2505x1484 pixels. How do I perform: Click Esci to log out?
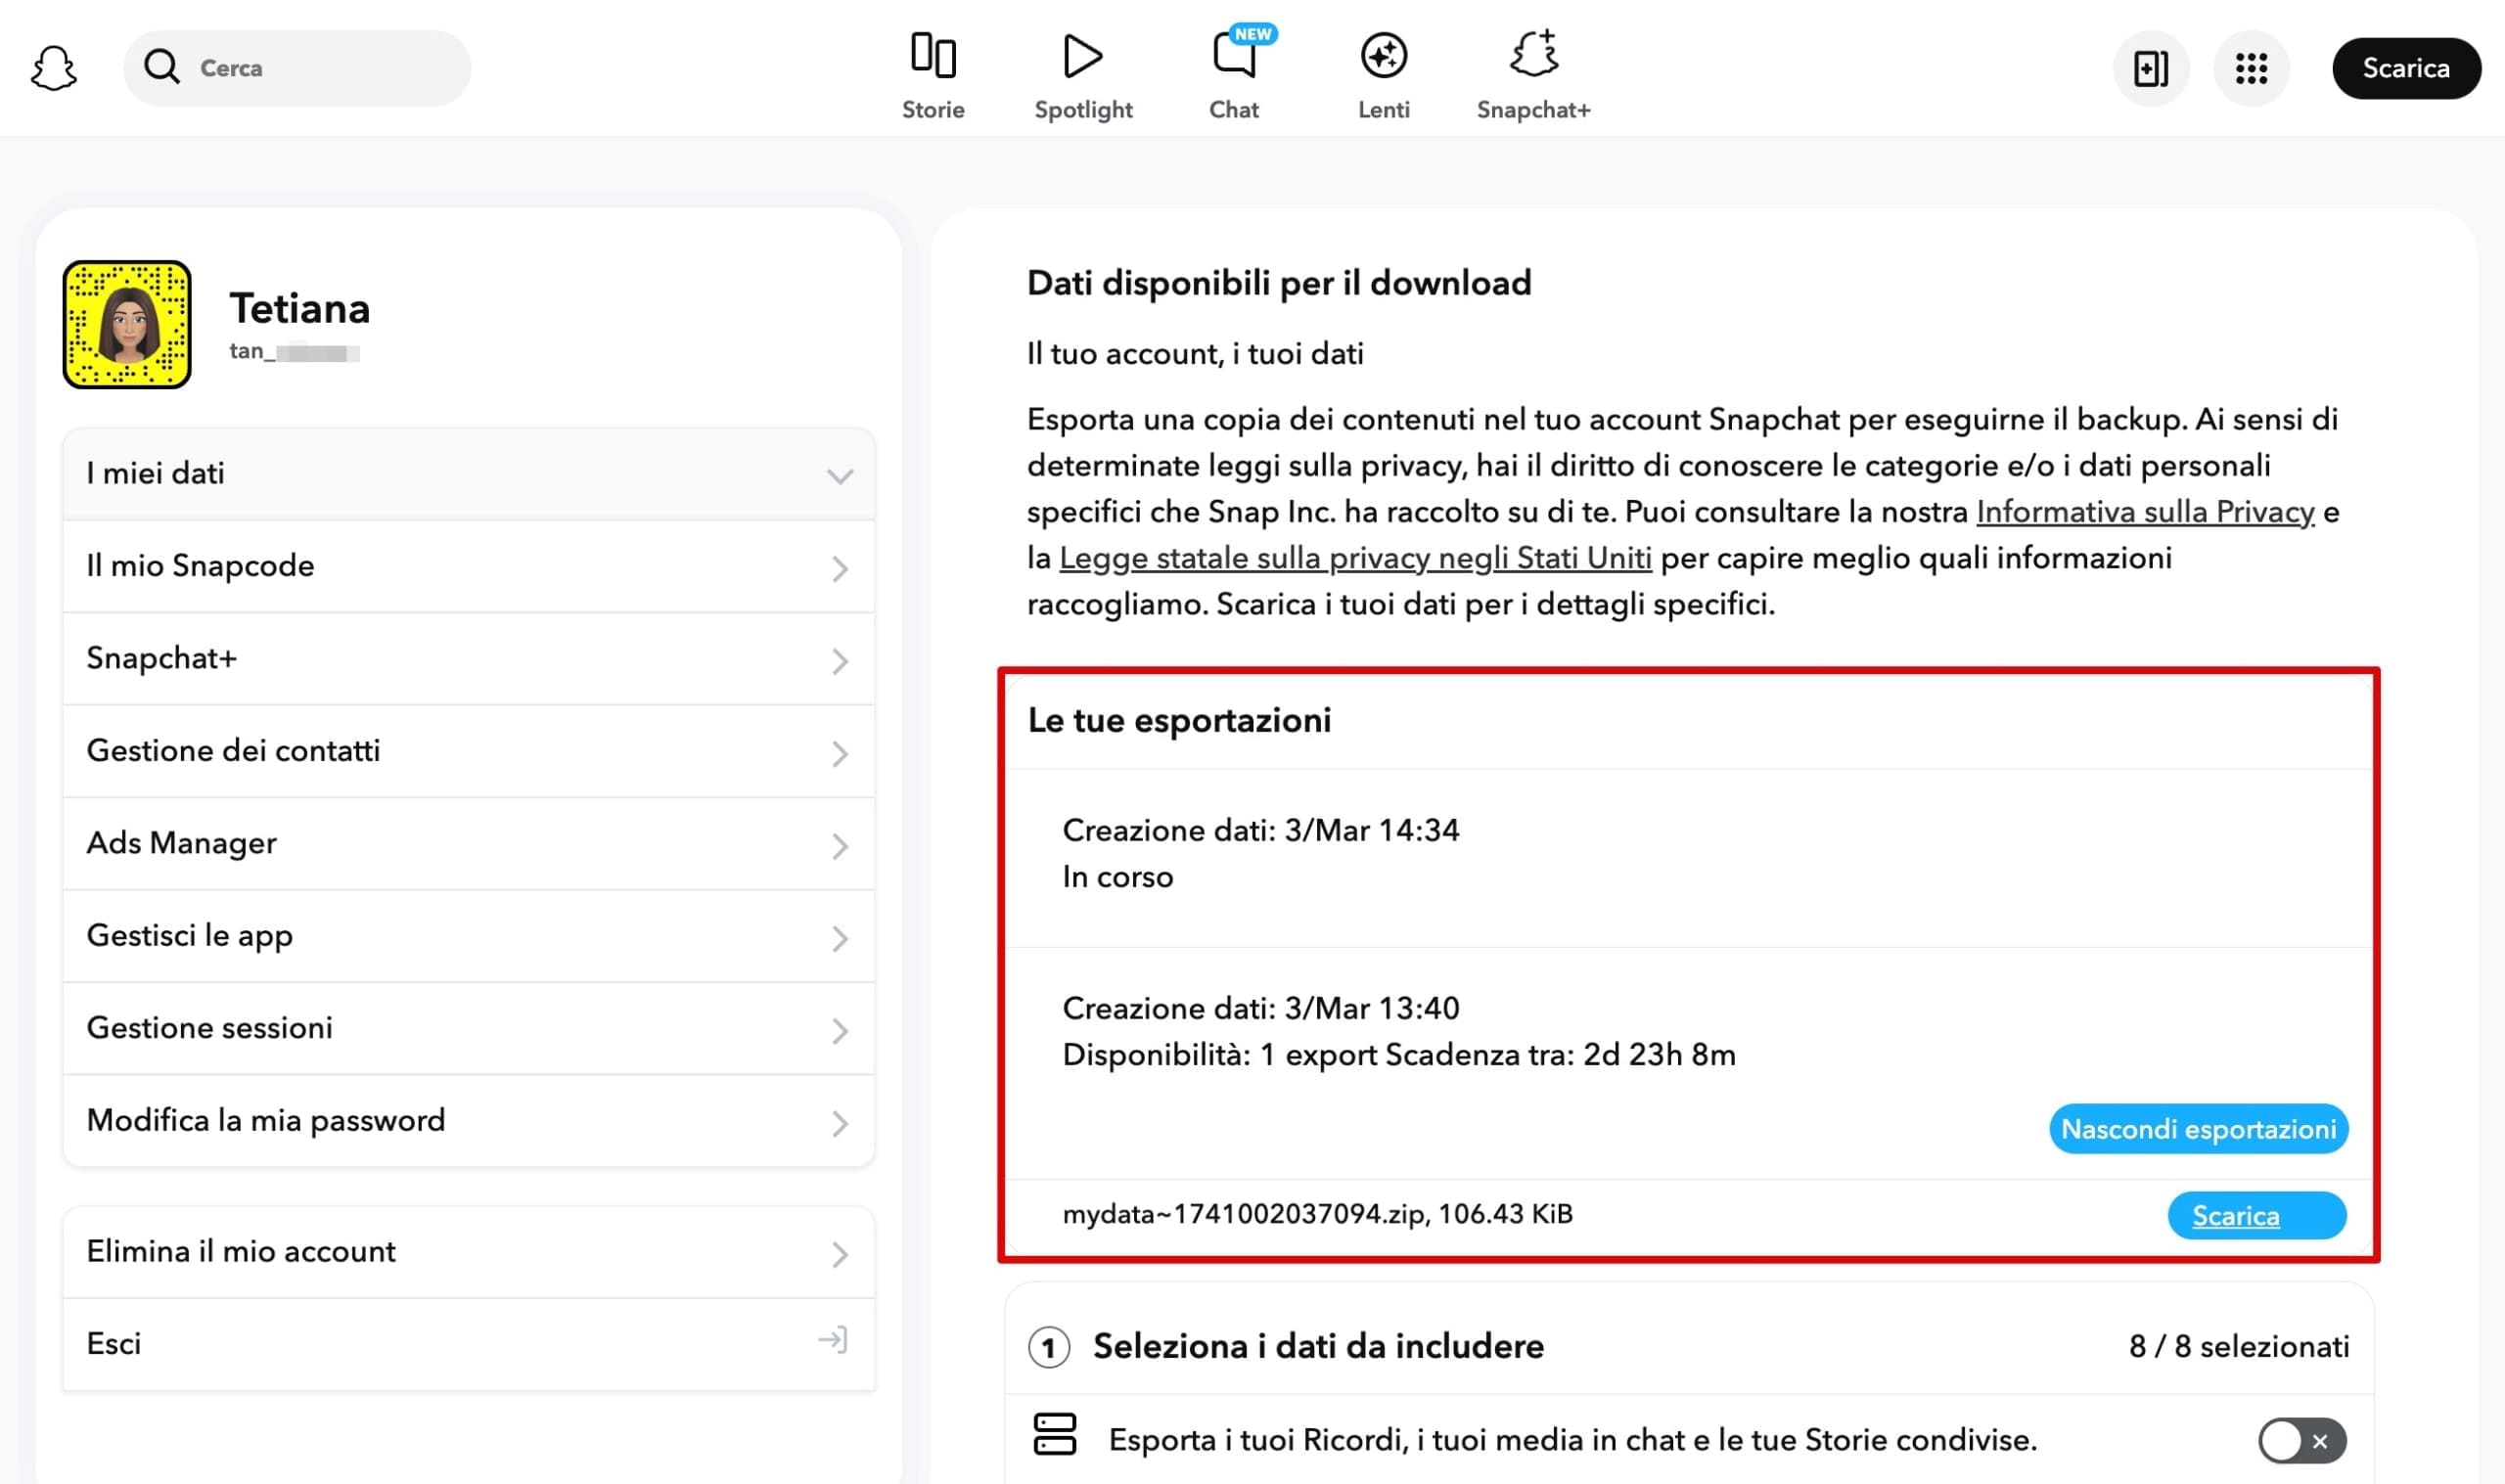pyautogui.click(x=469, y=1345)
